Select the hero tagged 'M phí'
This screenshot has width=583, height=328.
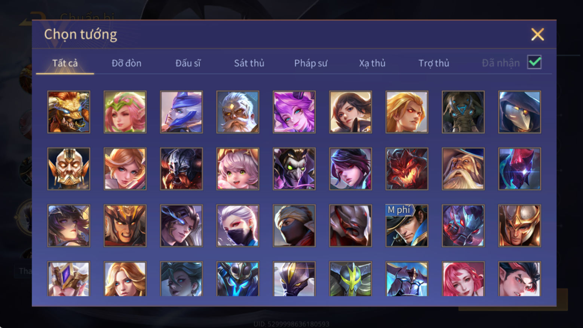pyautogui.click(x=407, y=226)
